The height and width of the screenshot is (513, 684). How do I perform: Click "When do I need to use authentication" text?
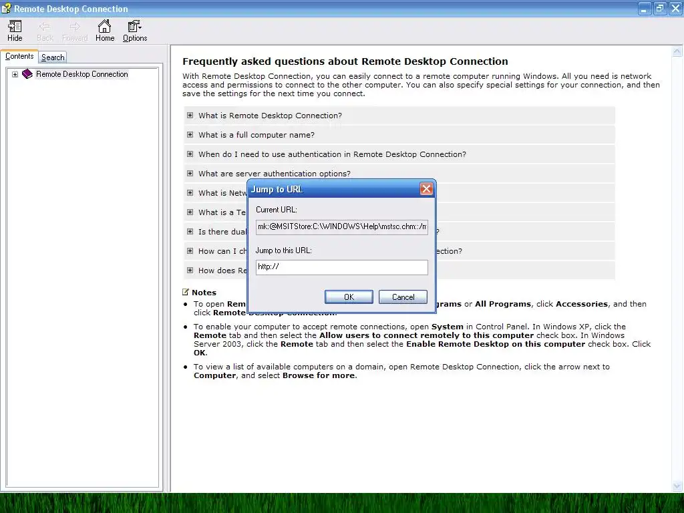tap(333, 154)
